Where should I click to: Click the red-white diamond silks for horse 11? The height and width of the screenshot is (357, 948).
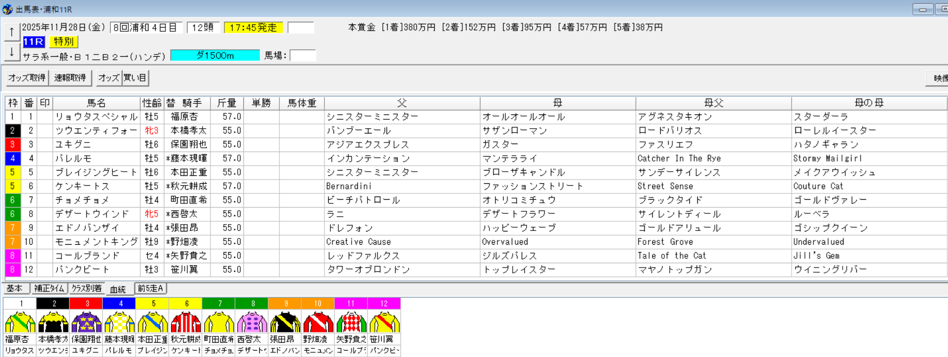tap(351, 322)
